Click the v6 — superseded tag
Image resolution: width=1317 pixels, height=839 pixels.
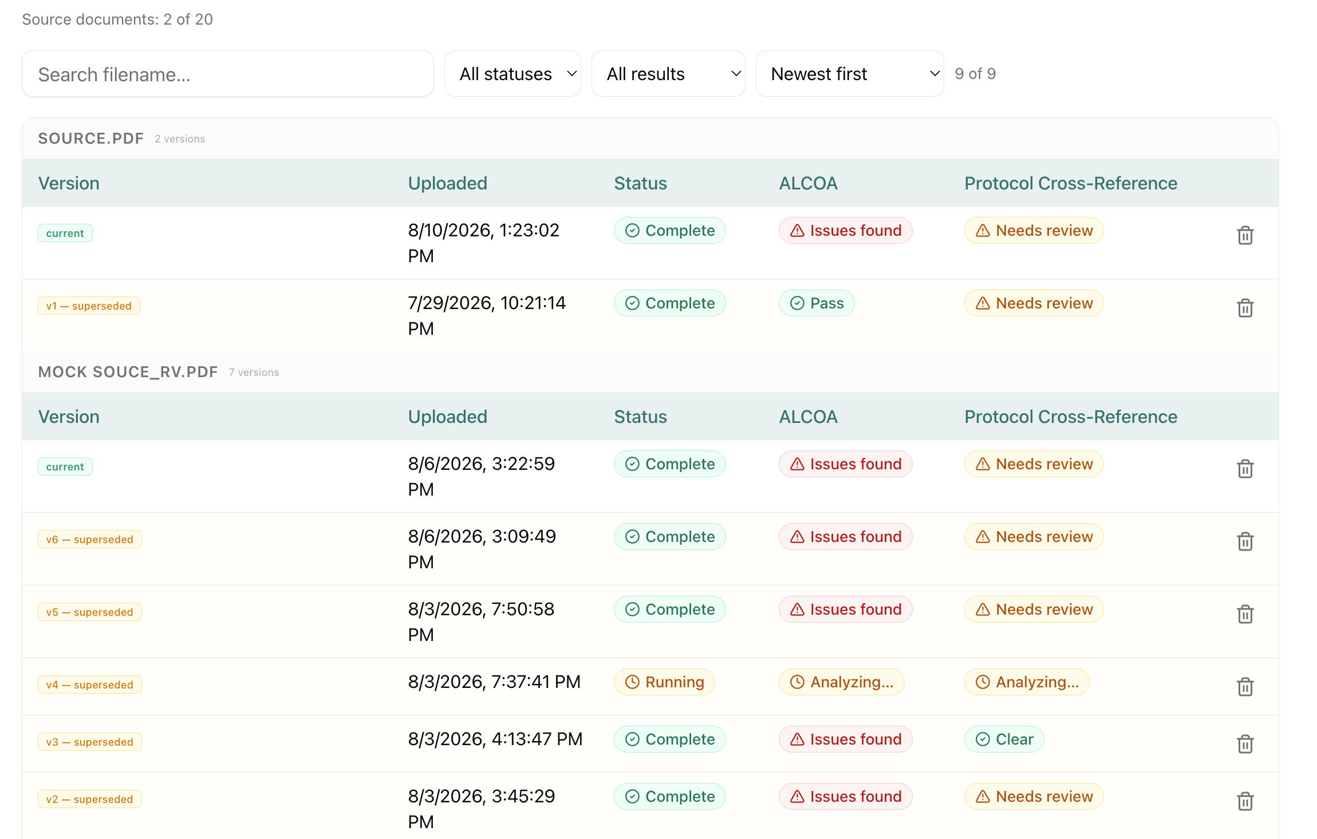click(x=89, y=539)
